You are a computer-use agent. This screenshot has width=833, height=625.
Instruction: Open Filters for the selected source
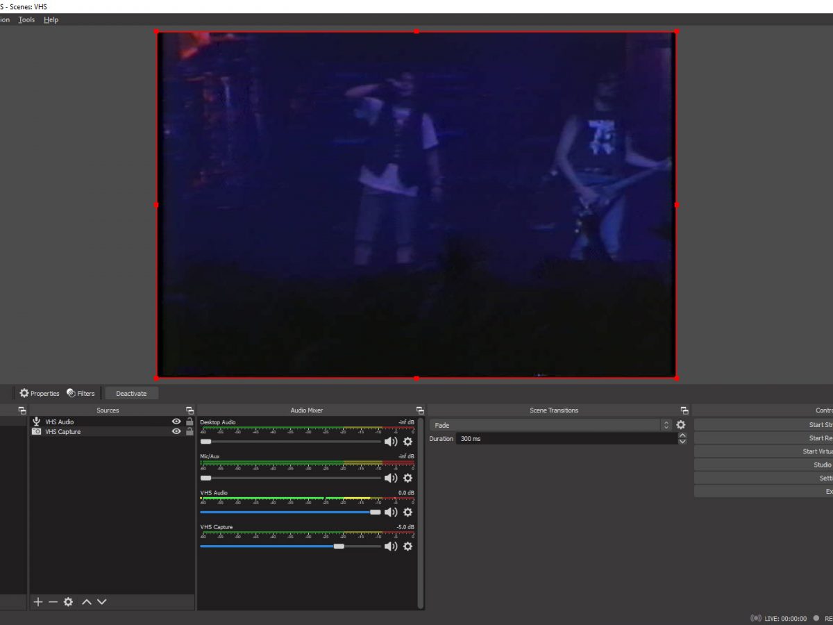point(81,393)
